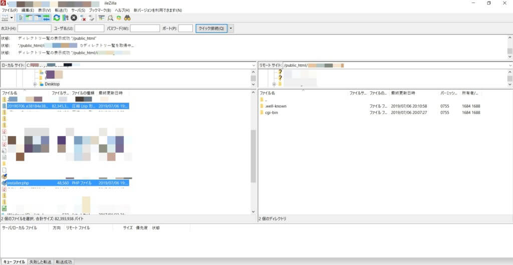
Task: Toggle the transfer queue display icon
Action: point(46,17)
